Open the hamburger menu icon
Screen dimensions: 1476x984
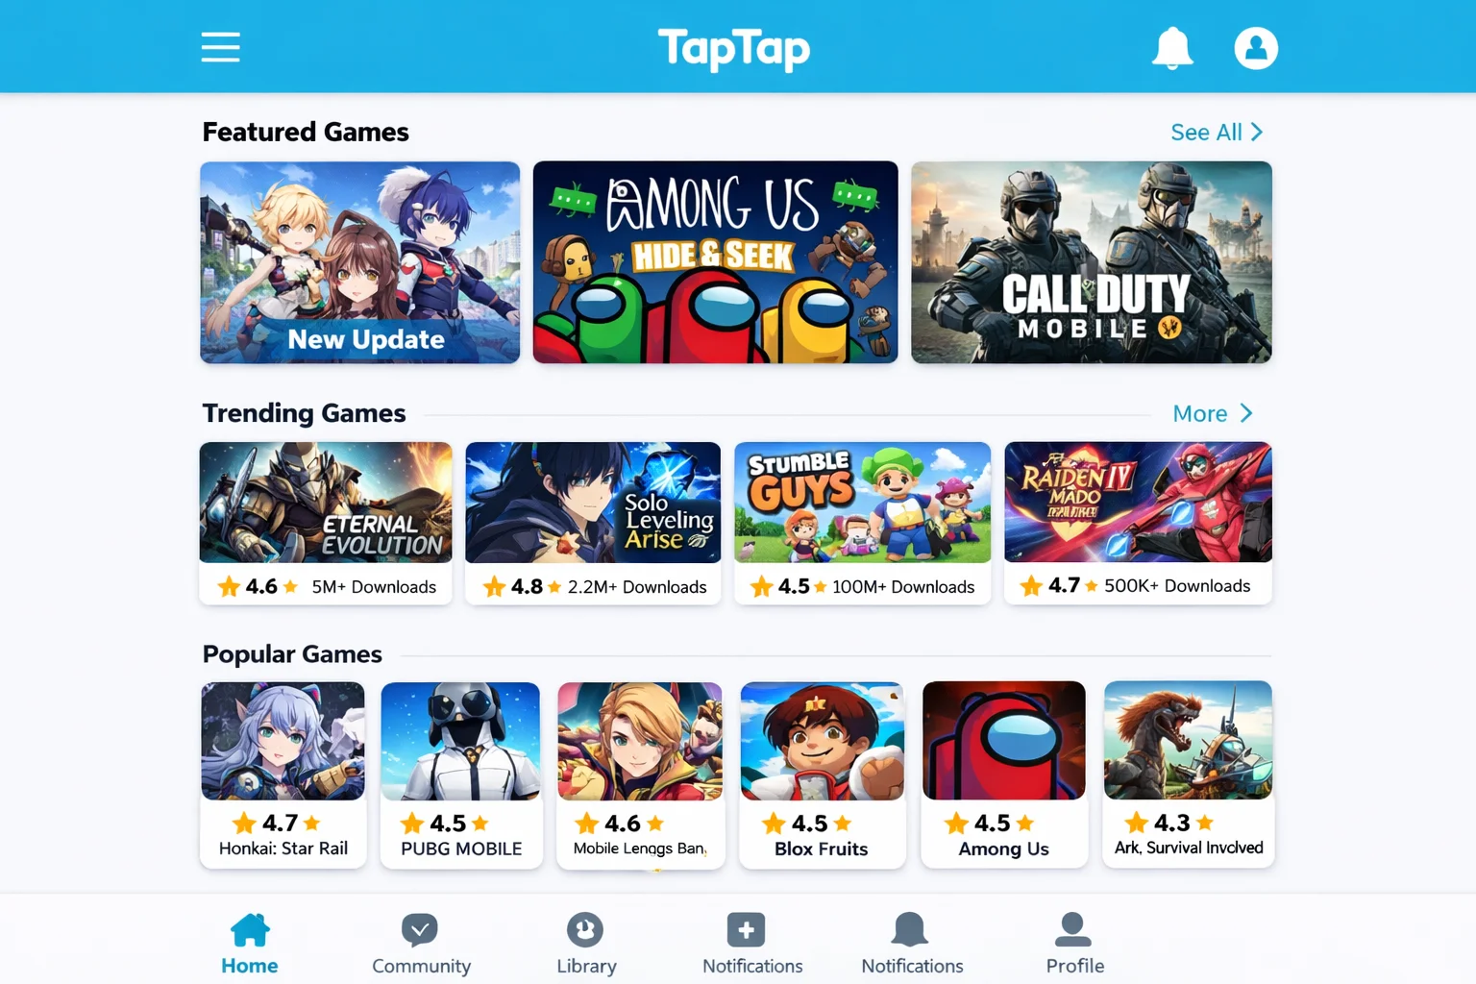coord(220,47)
